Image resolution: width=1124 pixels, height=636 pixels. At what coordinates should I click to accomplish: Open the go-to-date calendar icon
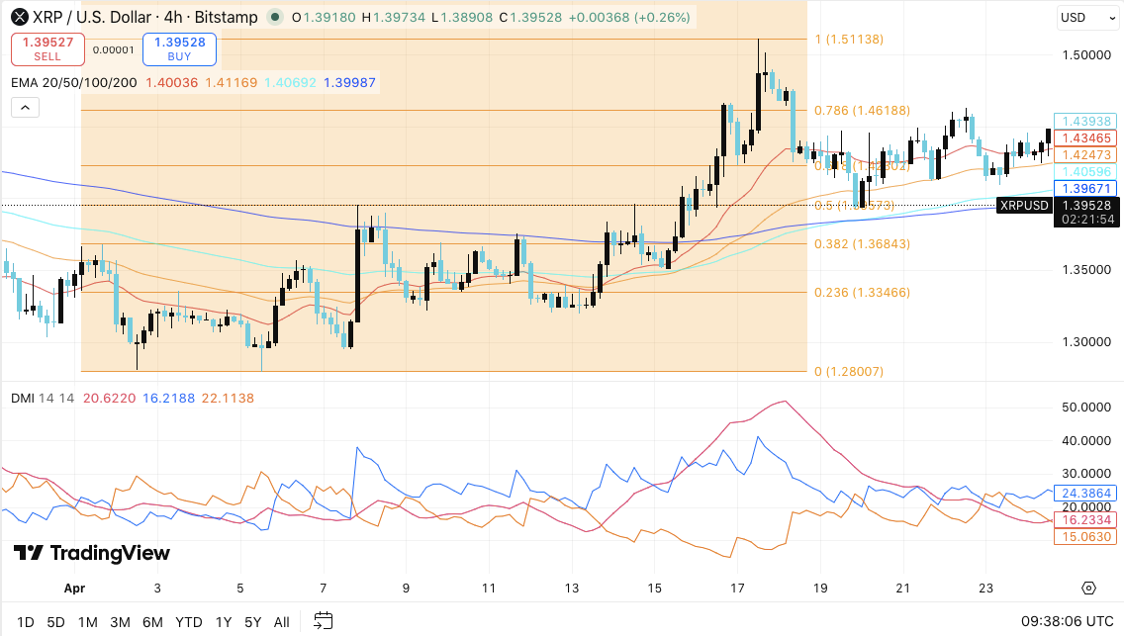[x=322, y=622]
